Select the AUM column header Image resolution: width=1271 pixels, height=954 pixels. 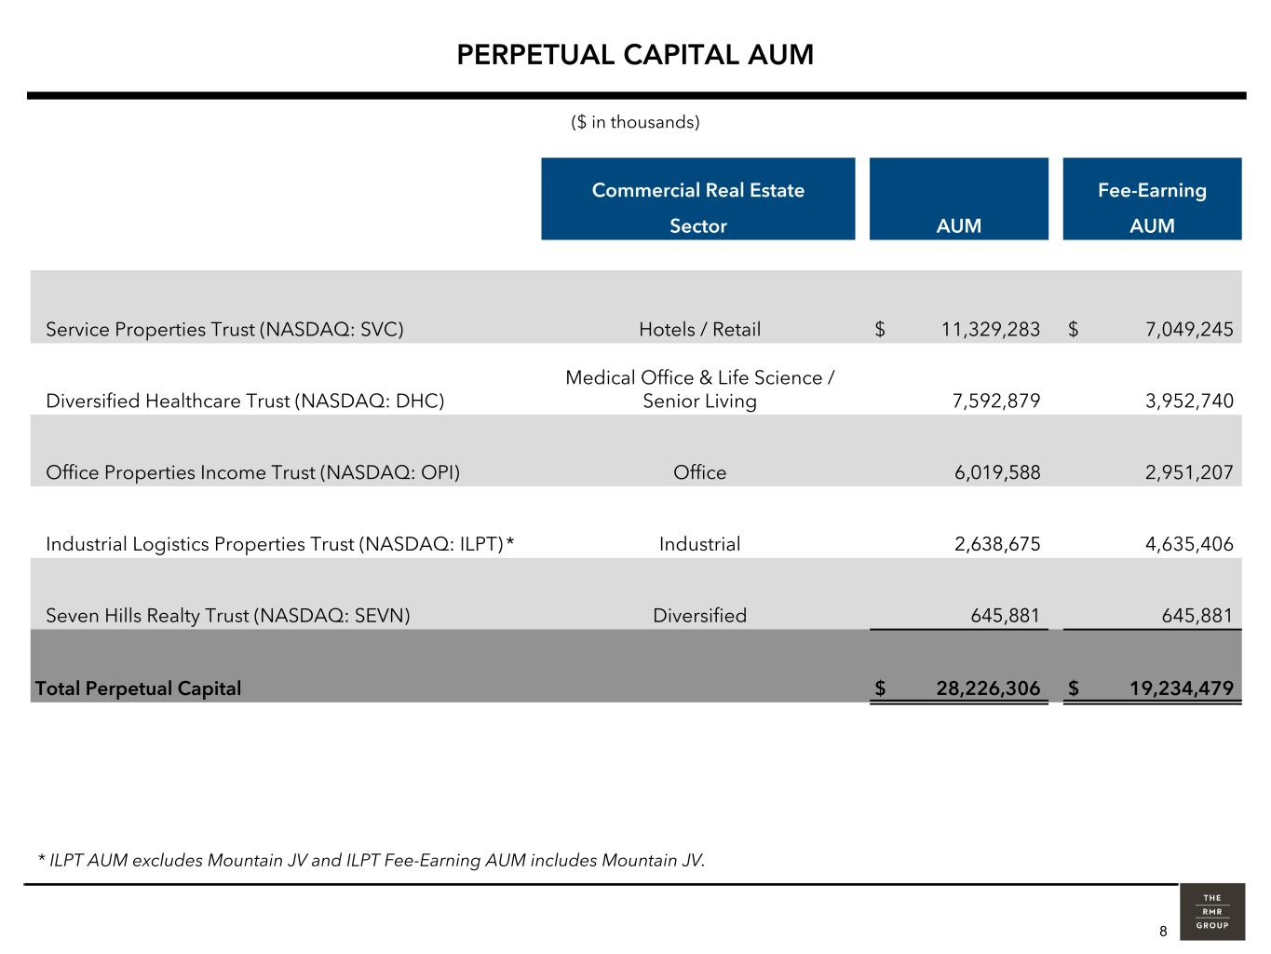click(x=958, y=225)
